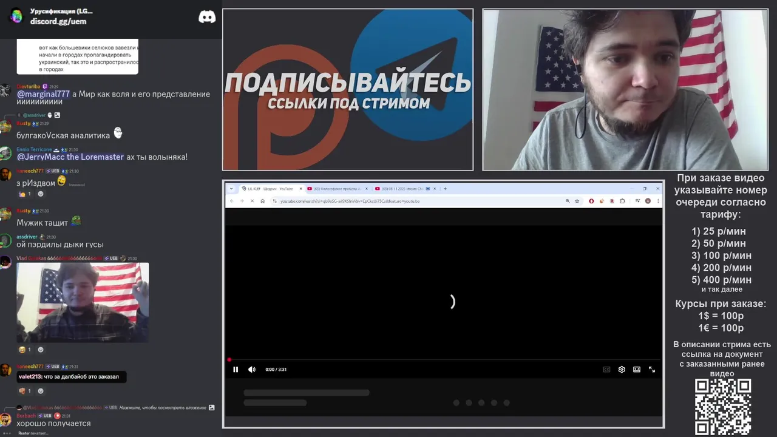Image resolution: width=777 pixels, height=437 pixels.
Task: Click username Burbach
Action: pos(26,416)
